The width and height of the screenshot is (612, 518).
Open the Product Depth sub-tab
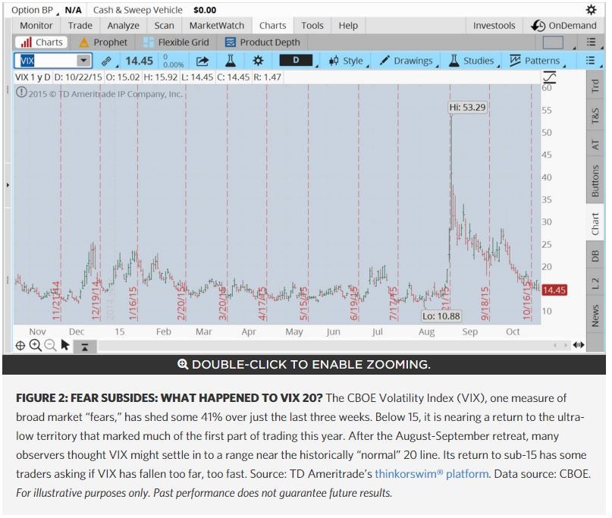pos(262,42)
